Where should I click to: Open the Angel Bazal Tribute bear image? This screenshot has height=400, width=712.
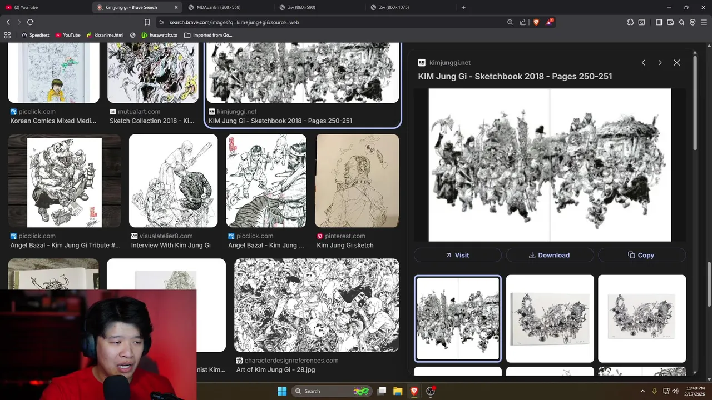click(65, 181)
